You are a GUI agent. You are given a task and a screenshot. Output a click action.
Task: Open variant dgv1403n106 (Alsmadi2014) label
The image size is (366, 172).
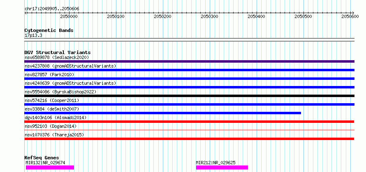pyautogui.click(x=56, y=118)
